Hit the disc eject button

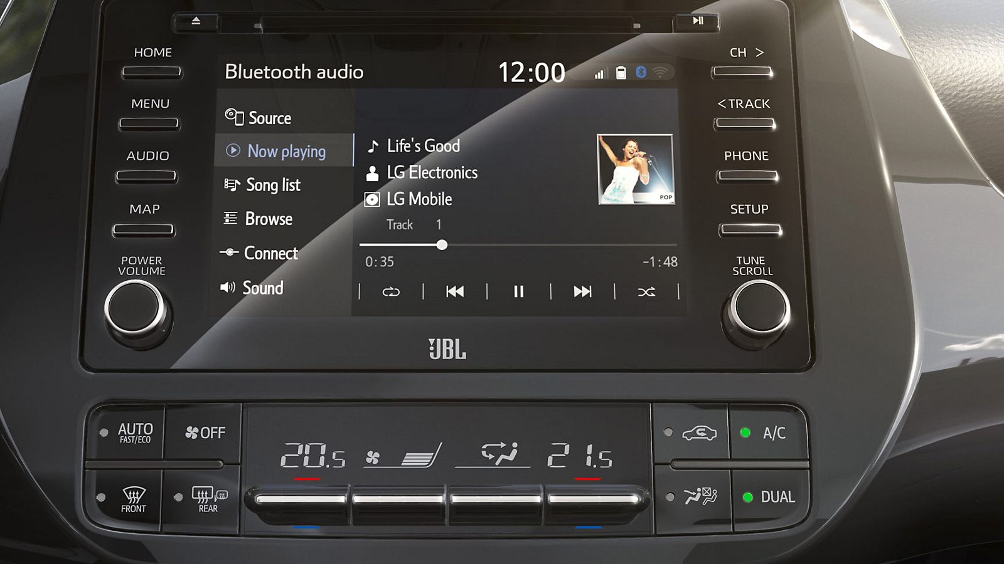pyautogui.click(x=196, y=21)
